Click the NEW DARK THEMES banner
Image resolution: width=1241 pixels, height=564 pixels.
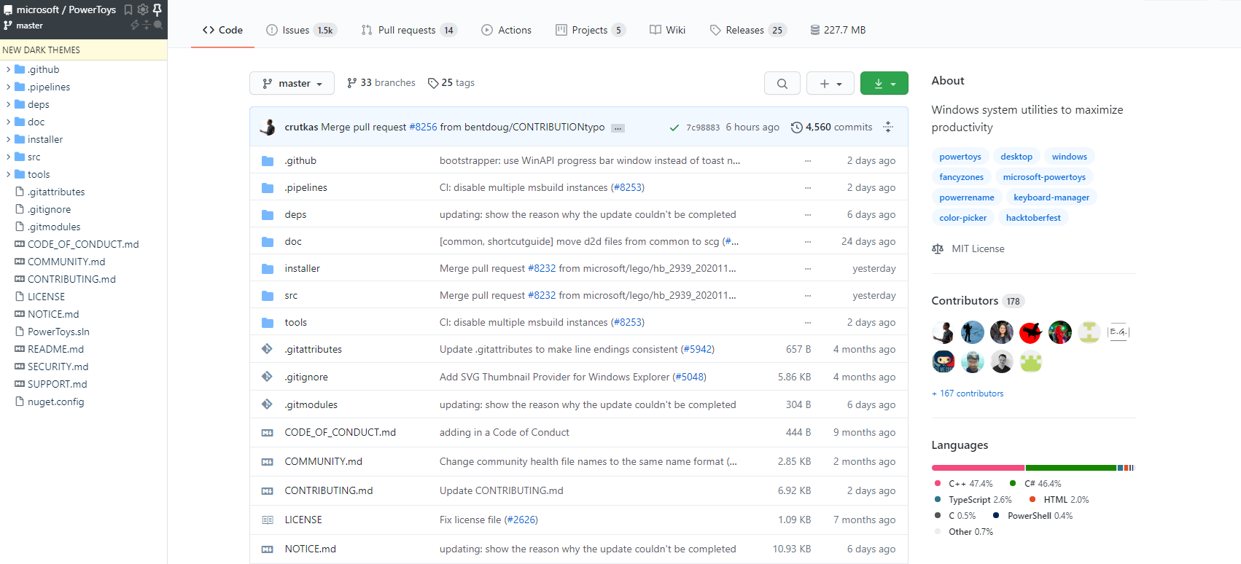click(83, 50)
